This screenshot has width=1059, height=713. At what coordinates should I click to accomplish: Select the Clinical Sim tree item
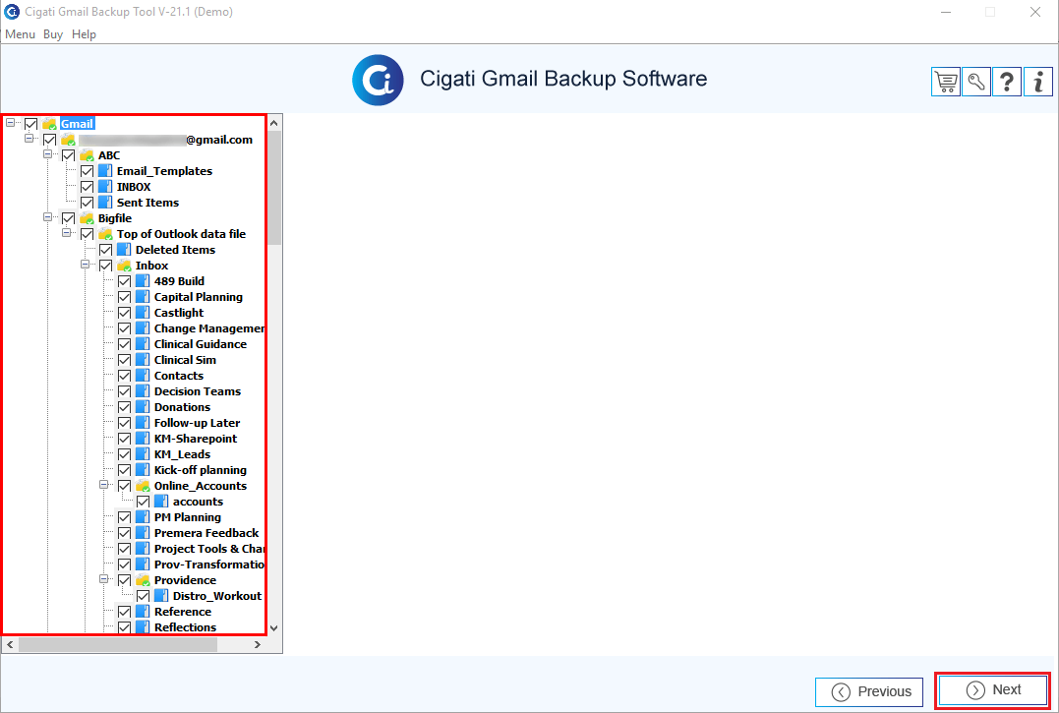point(185,360)
